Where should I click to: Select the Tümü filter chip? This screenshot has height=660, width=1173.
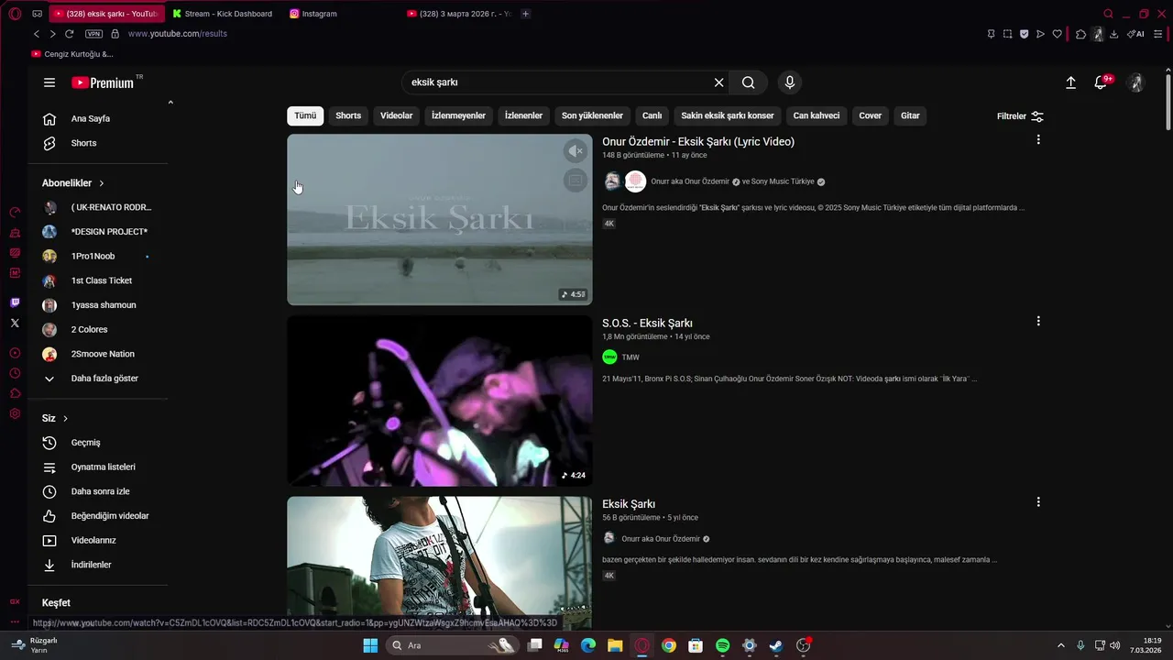[305, 115]
